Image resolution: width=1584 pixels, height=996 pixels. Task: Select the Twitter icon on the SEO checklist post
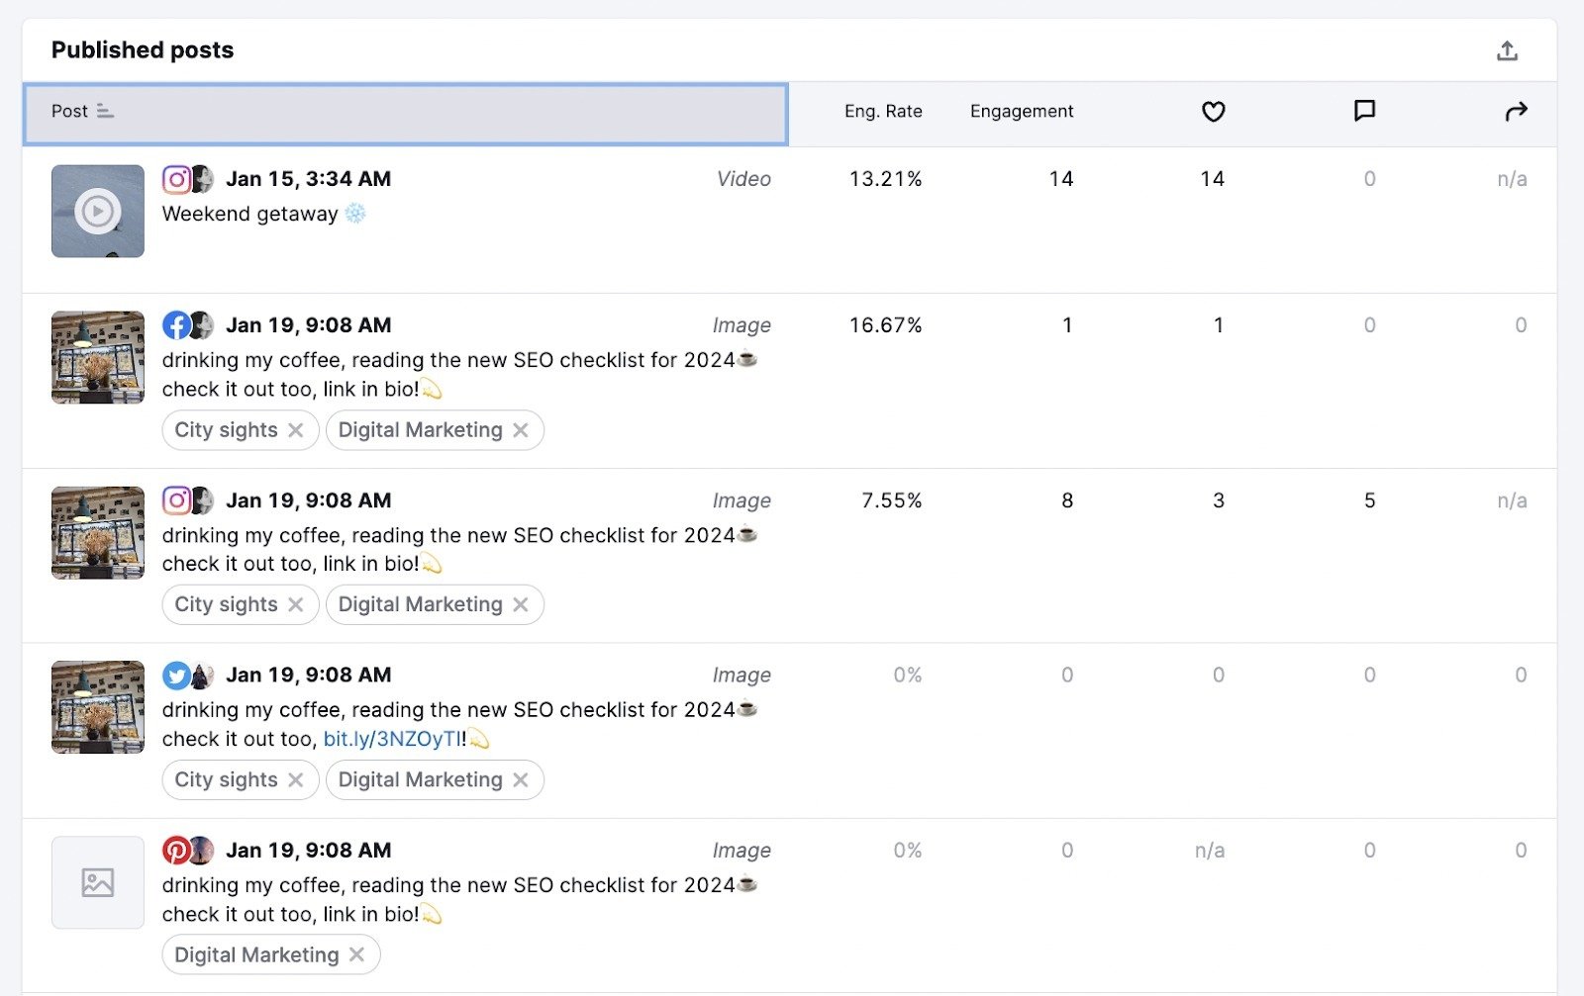(177, 674)
